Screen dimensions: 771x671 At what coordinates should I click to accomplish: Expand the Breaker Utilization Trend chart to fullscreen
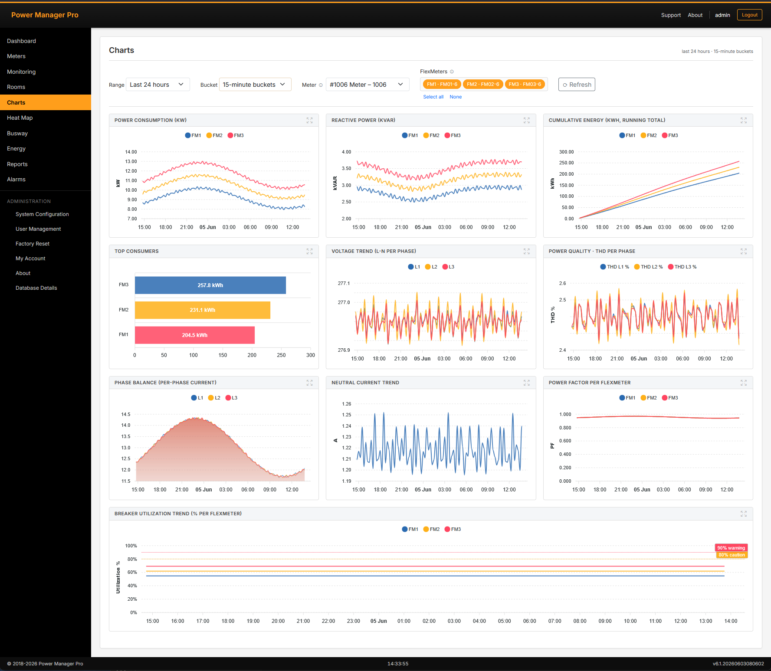744,514
